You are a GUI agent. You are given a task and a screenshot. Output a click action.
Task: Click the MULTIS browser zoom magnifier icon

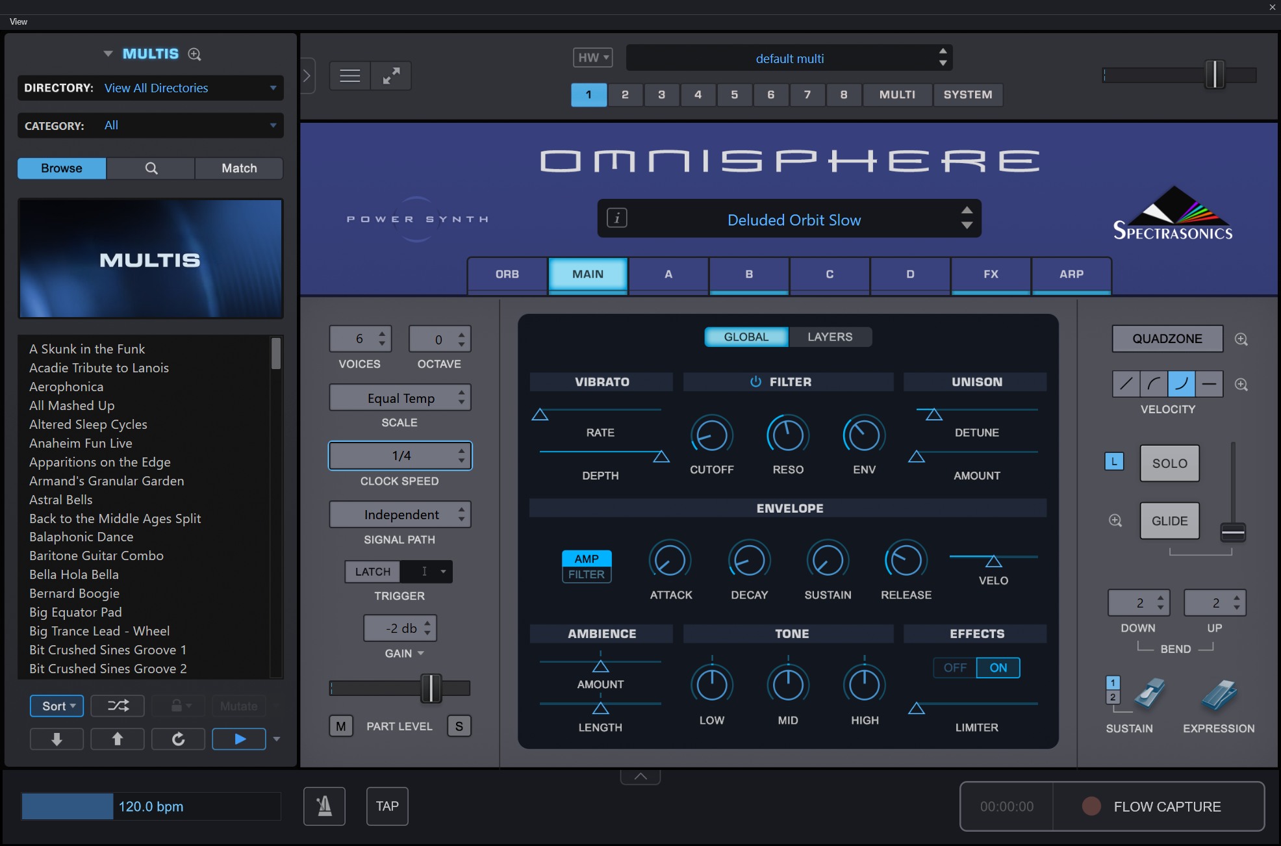pos(194,54)
